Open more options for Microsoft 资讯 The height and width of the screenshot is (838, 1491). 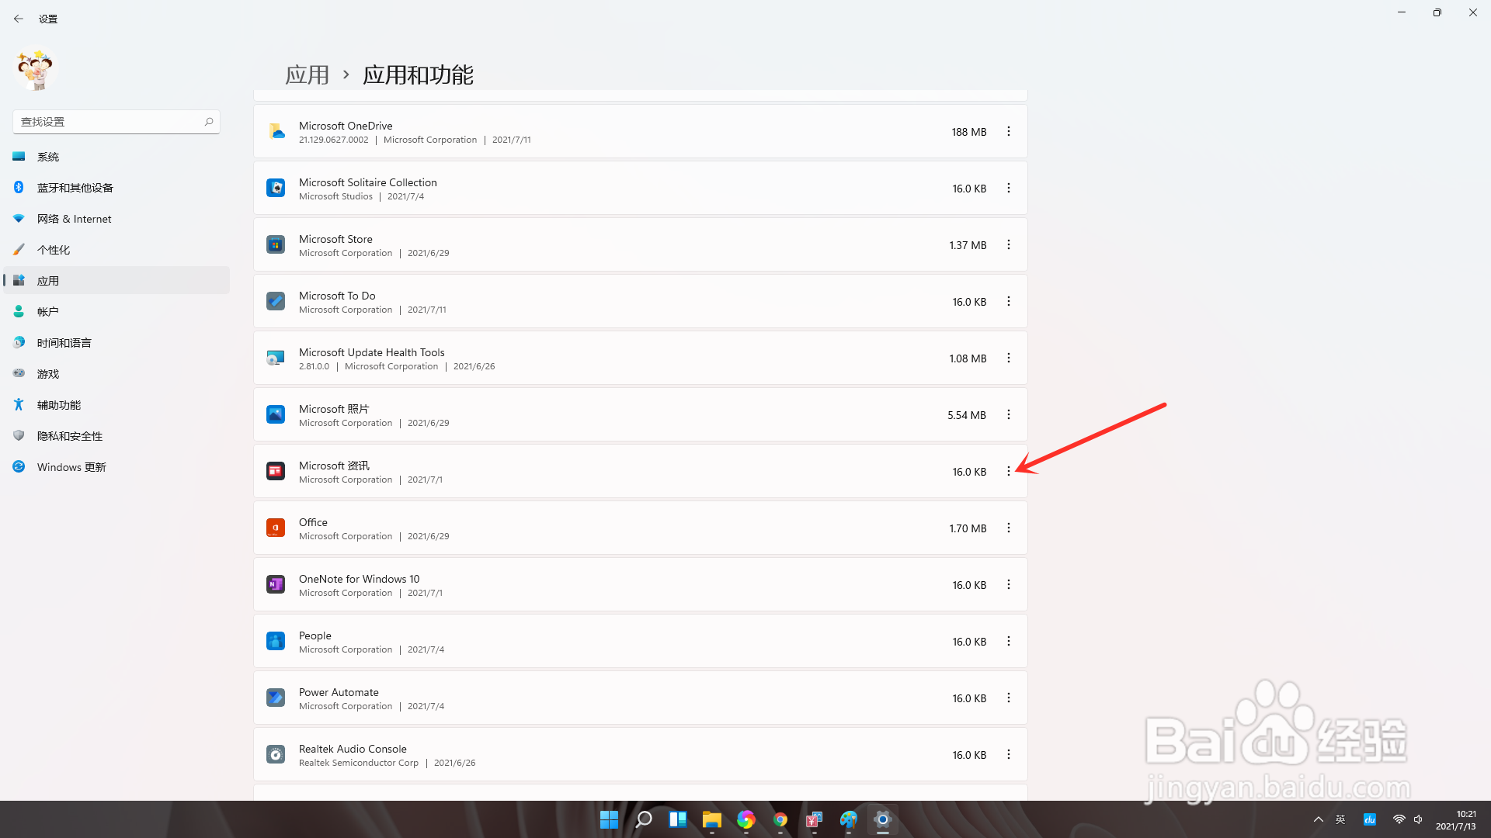(x=1009, y=472)
